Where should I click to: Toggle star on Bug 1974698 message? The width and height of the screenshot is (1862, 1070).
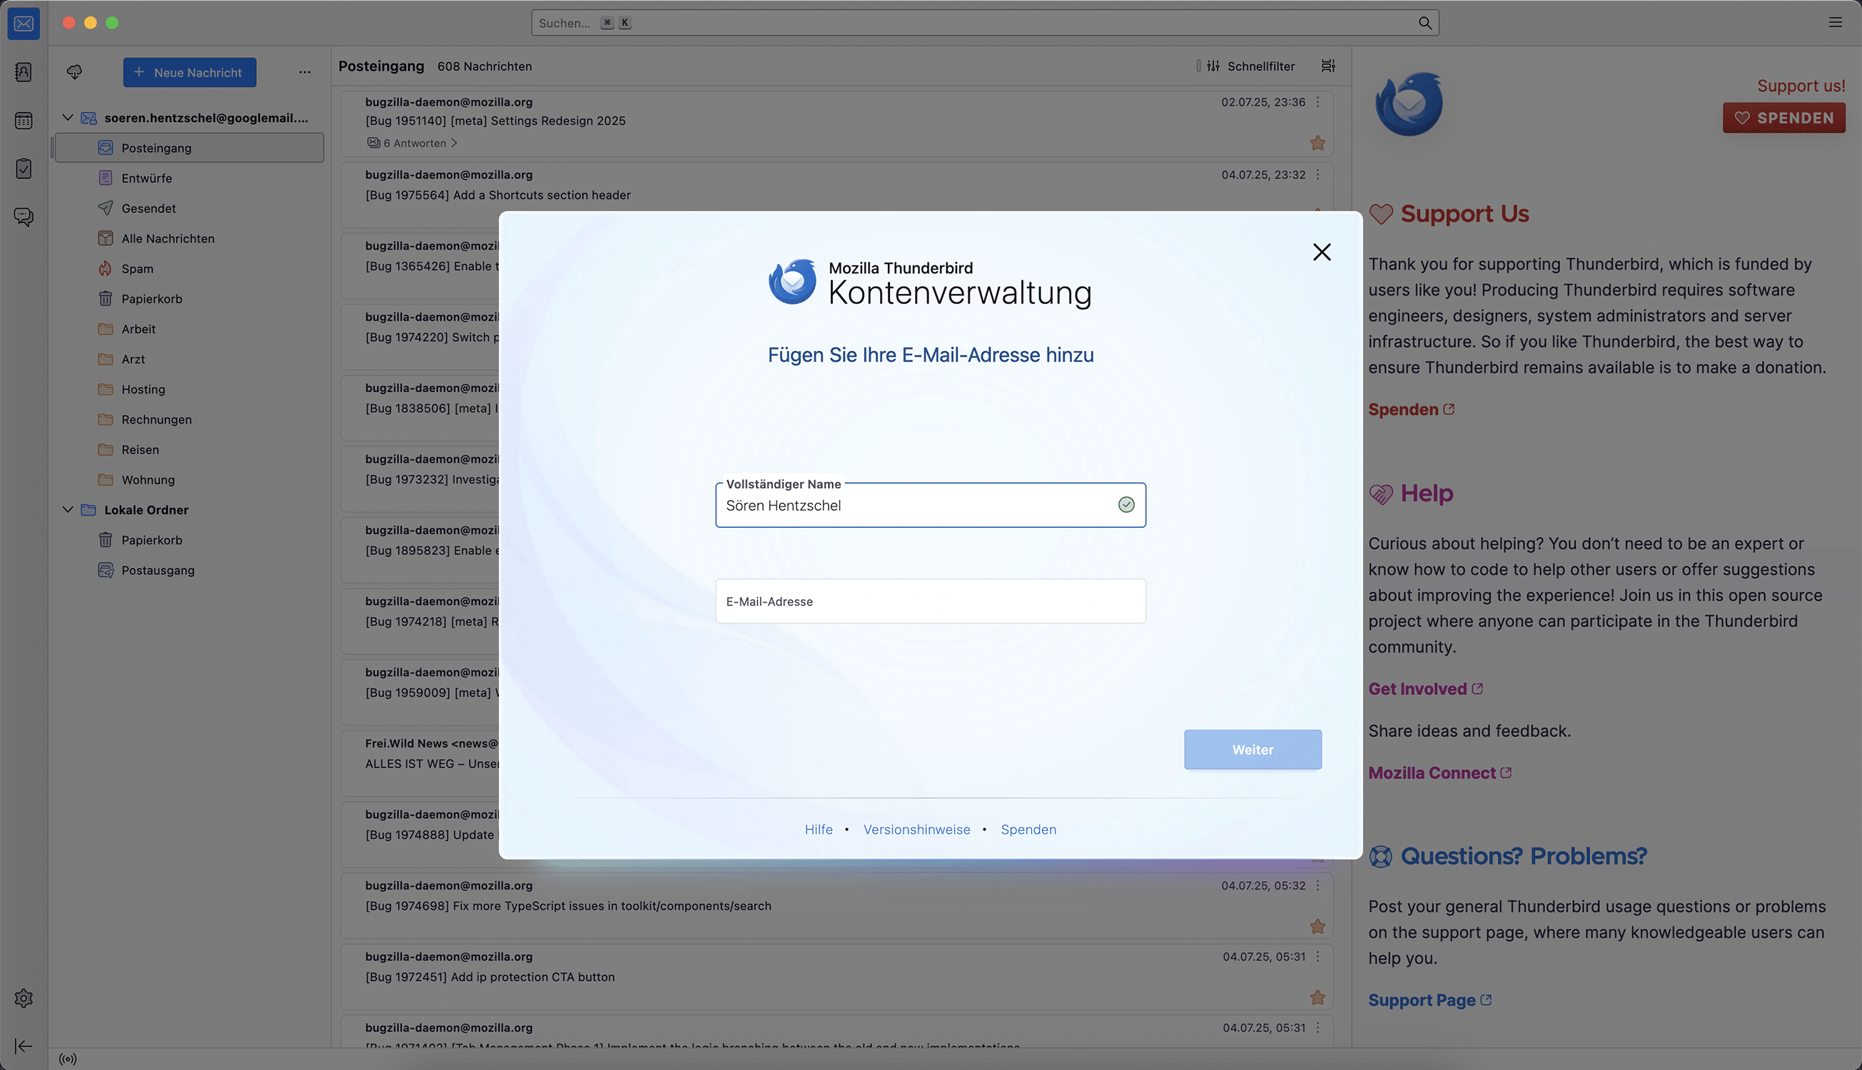click(x=1317, y=927)
